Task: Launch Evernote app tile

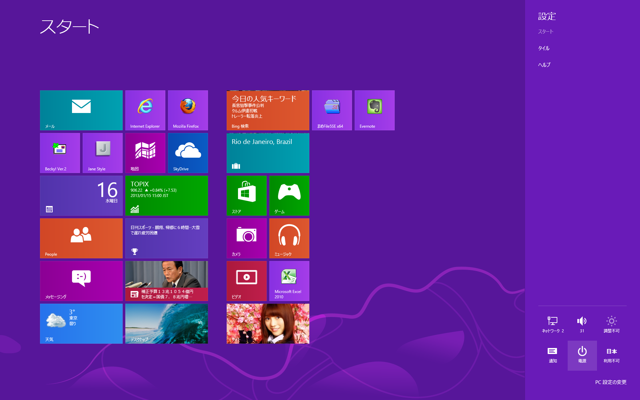Action: [x=374, y=110]
